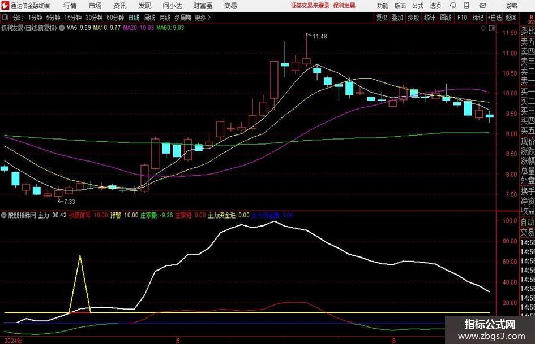The width and height of the screenshot is (535, 344).
Task: Click the MA10: 9.77 indicator label
Action: click(x=107, y=28)
